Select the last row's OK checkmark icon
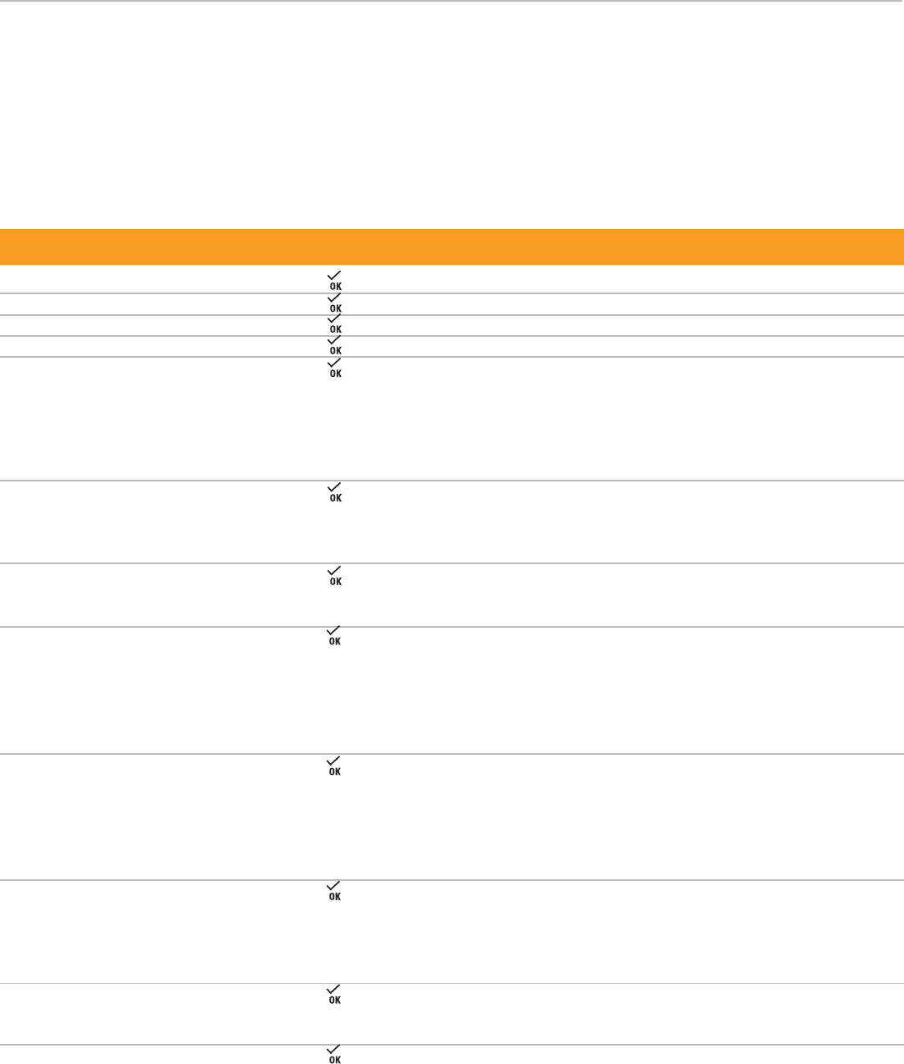904x1064 pixels. (335, 1054)
